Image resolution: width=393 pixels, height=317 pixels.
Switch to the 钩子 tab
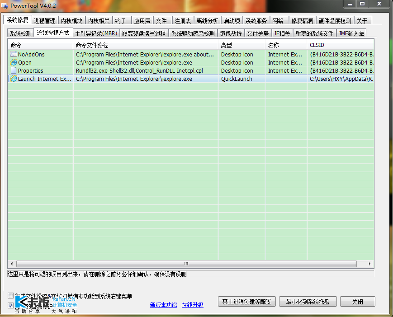click(x=121, y=21)
